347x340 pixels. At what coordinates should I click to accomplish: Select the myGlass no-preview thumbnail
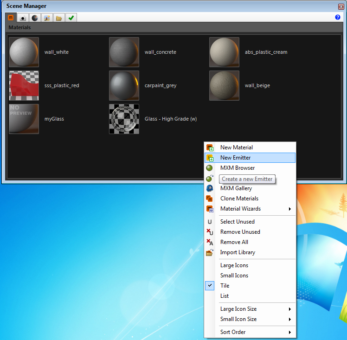[x=24, y=119]
